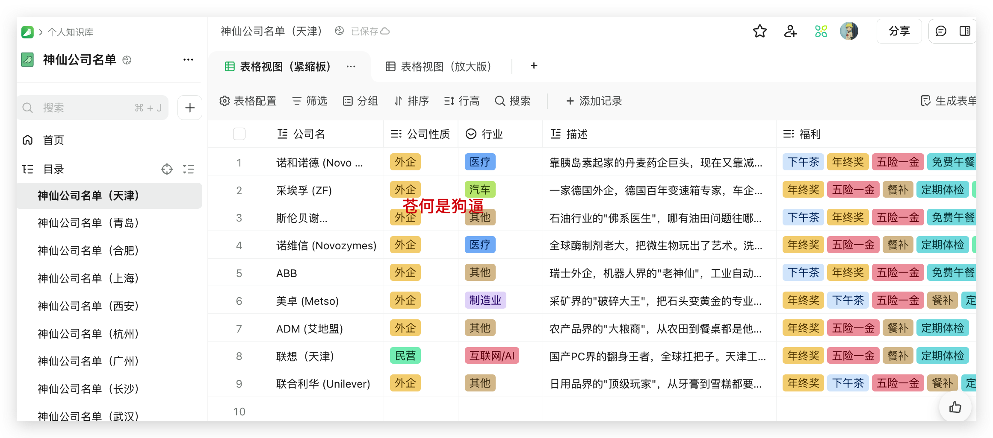Click 添加记录 to add a record
The height and width of the screenshot is (438, 993).
[x=594, y=101]
